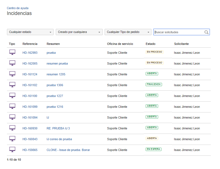
Task: Click ABIERTA status of HD-161094
Action: pyautogui.click(x=152, y=117)
